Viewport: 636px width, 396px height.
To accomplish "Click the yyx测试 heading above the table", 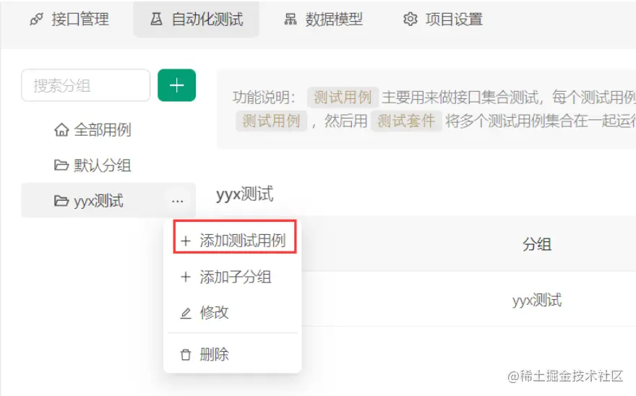I will coord(244,194).
